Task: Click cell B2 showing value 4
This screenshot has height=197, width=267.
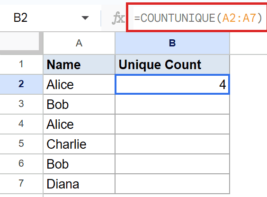Action: [x=172, y=84]
